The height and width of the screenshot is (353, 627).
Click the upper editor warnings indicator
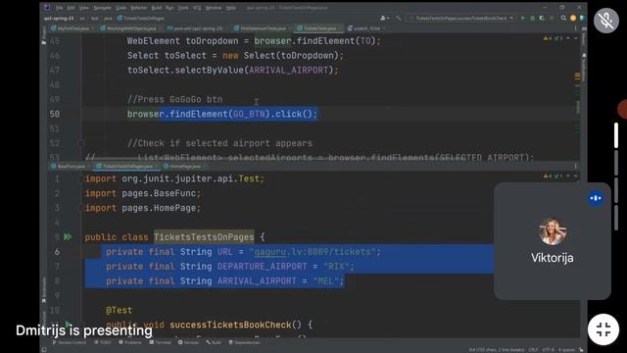click(554, 38)
